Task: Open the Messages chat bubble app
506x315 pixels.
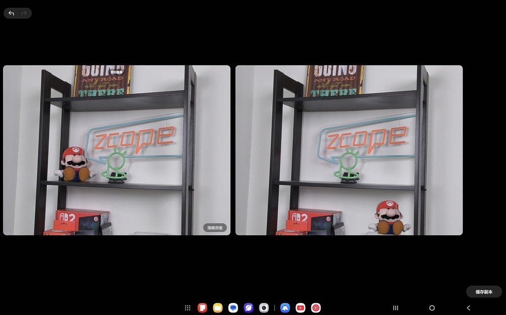Action: [233, 308]
